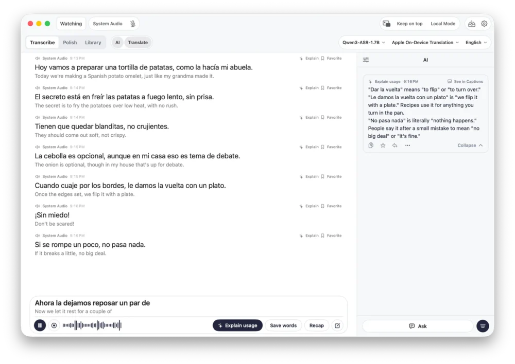Star the AI explanation card
515x364 pixels.
pyautogui.click(x=383, y=145)
